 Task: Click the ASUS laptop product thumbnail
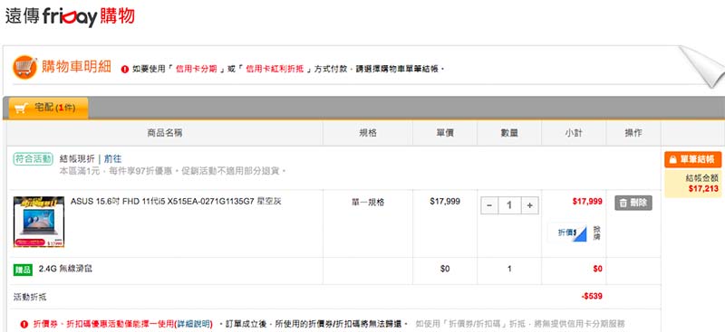pos(39,222)
